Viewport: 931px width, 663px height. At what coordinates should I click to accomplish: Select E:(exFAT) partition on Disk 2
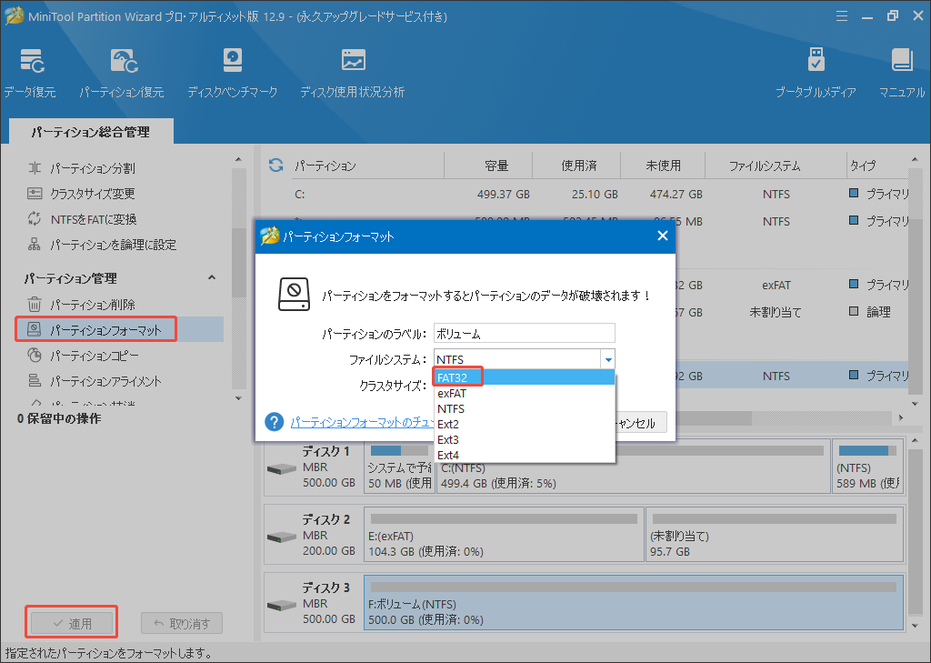[x=504, y=535]
